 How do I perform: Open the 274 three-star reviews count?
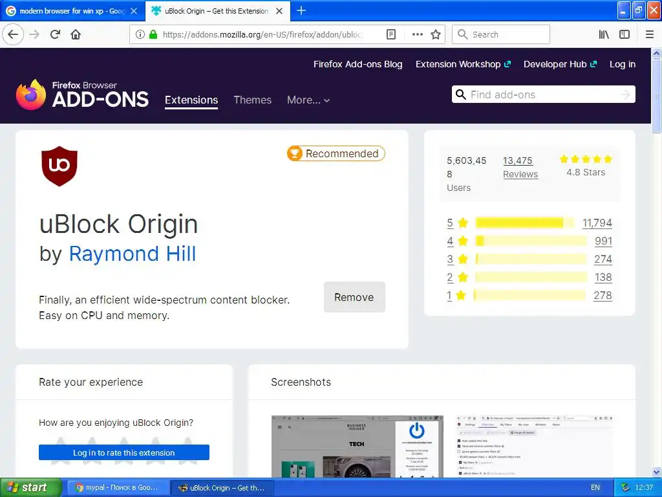pos(603,259)
